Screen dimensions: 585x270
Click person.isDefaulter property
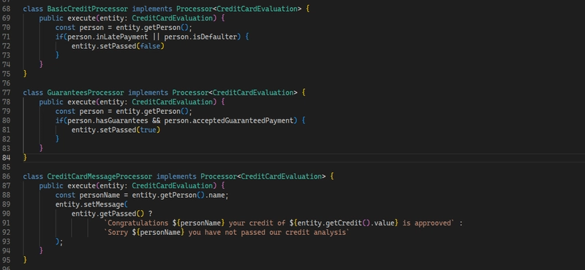pyautogui.click(x=200, y=36)
